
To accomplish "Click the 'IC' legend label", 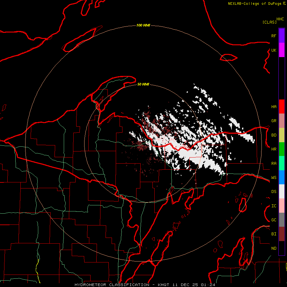I will tap(274, 206).
